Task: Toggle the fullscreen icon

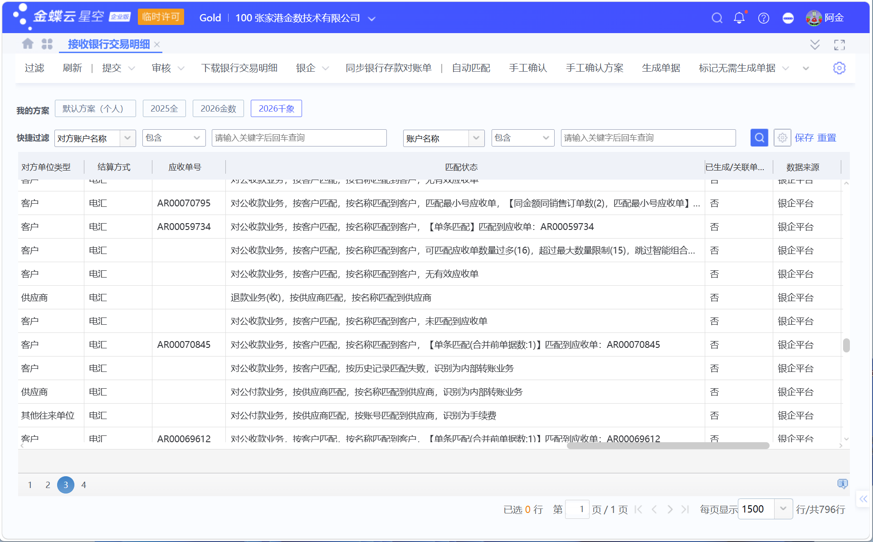Action: tap(839, 44)
